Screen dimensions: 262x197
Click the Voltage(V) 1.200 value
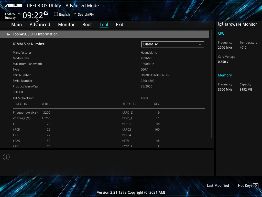[x=46, y=118]
